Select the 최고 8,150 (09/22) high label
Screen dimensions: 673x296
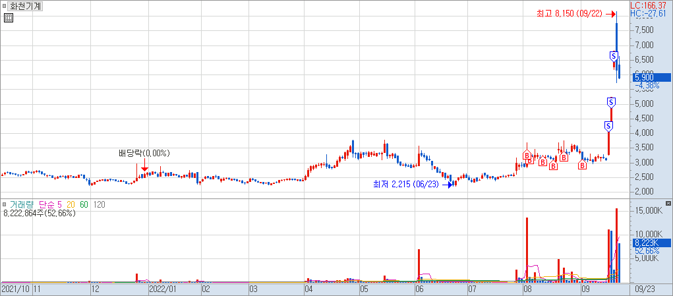[x=570, y=14]
